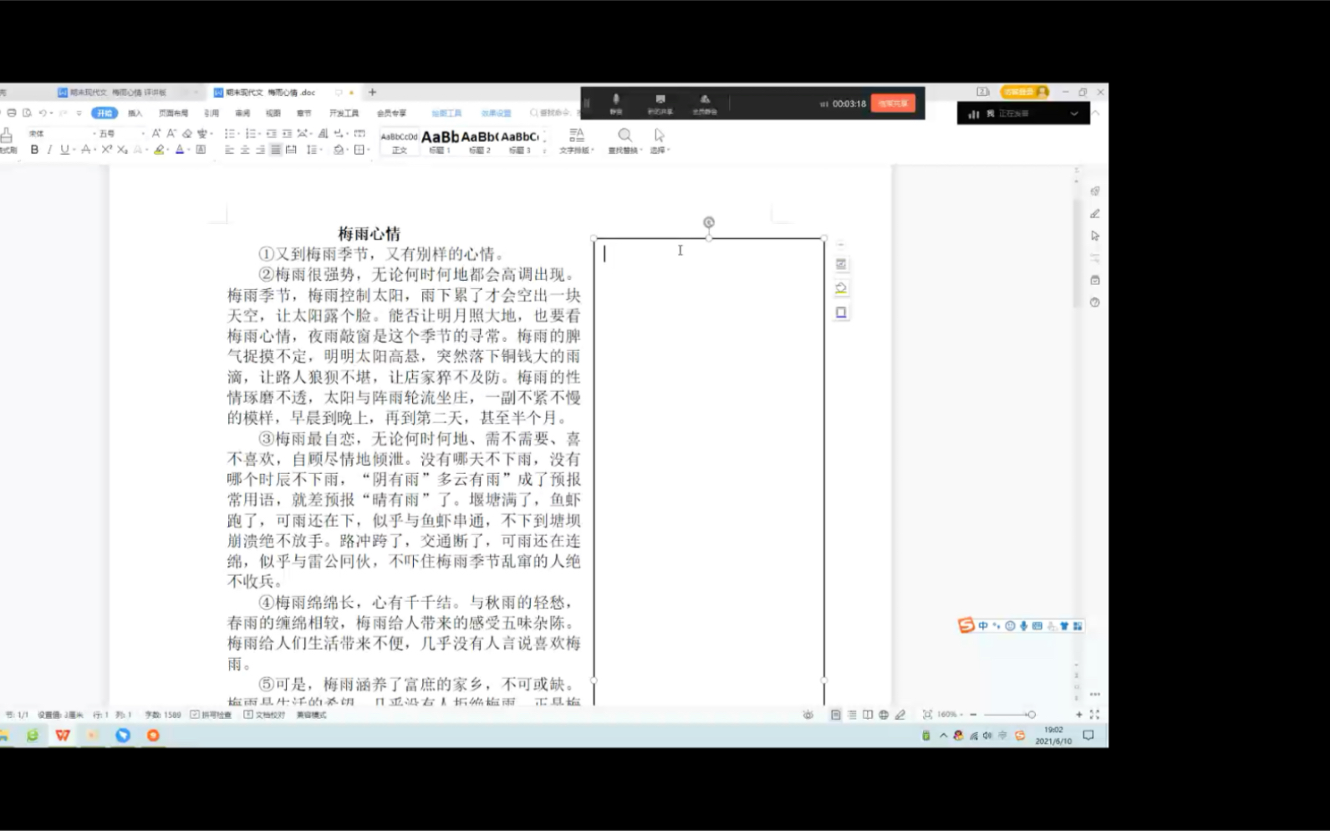The image size is (1330, 831).
Task: Open the font size dropdown
Action: click(x=143, y=134)
